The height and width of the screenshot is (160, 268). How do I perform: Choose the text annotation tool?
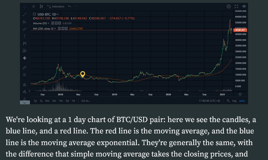click(x=25, y=36)
